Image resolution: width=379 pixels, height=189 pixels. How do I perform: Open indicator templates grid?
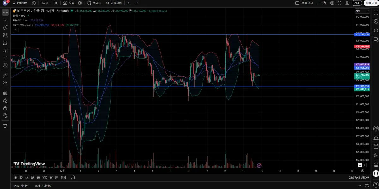coord(80,3)
